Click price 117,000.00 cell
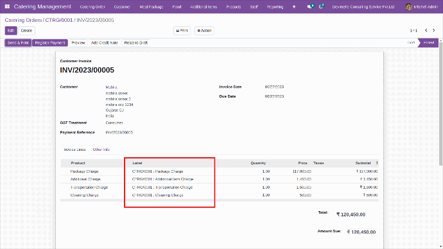This screenshot has width=443, height=249. (x=302, y=171)
